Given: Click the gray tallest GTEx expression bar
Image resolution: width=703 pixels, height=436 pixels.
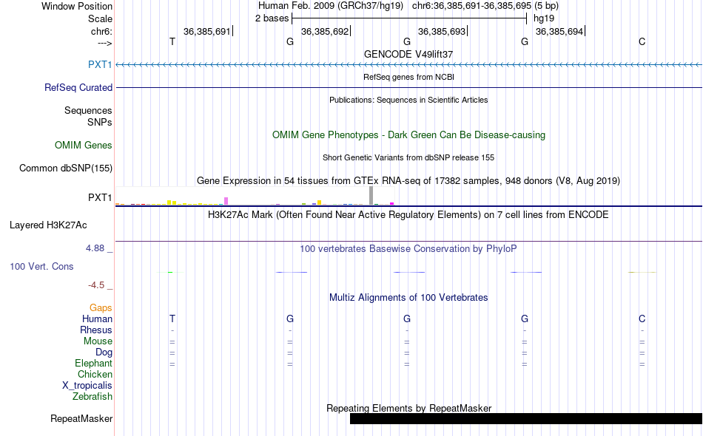Looking at the screenshot, I should click(x=371, y=196).
